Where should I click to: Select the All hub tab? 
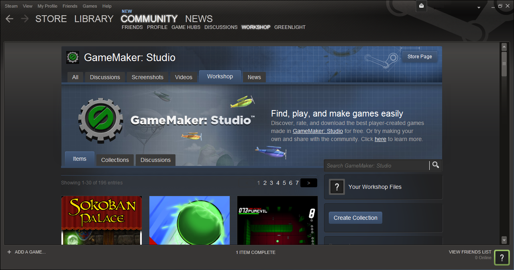point(75,77)
